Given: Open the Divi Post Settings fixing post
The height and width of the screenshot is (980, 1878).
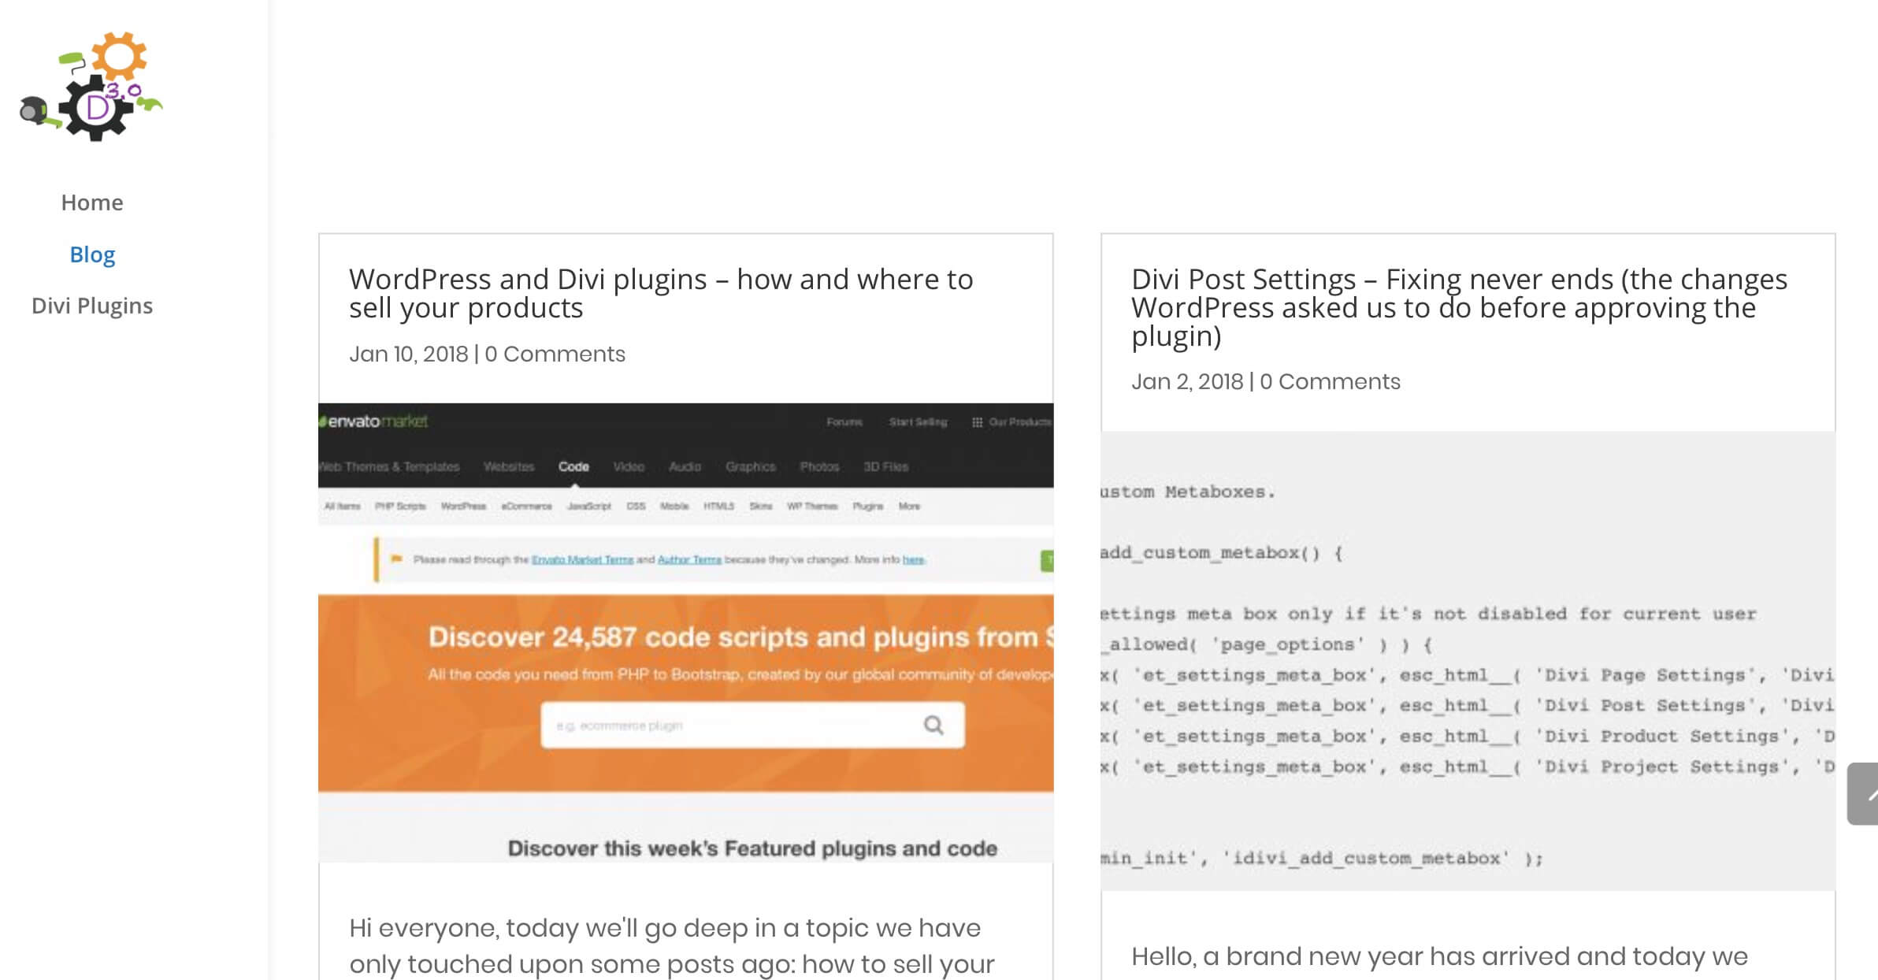Looking at the screenshot, I should click(x=1459, y=307).
